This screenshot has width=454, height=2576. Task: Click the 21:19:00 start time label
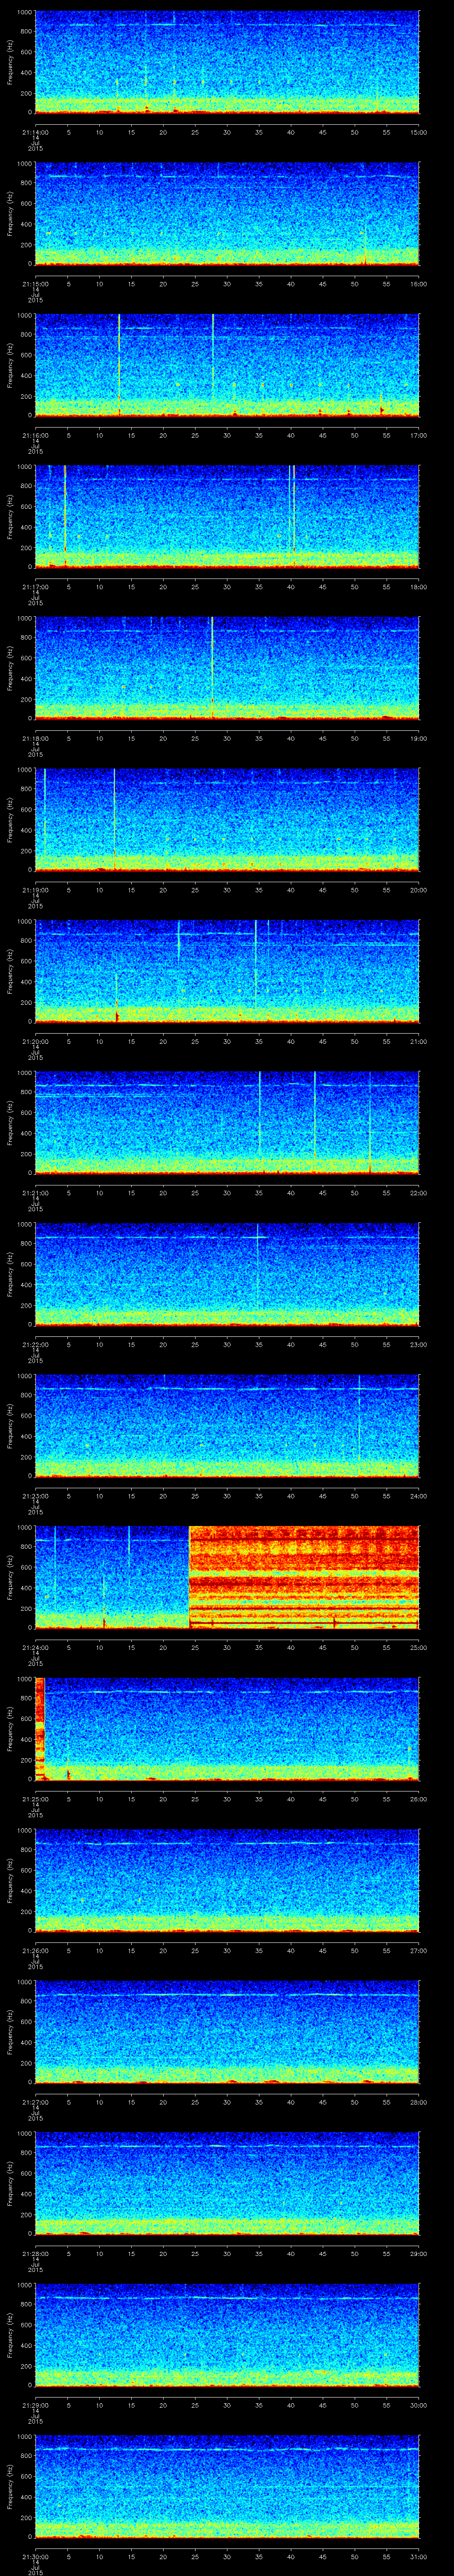coord(35,890)
